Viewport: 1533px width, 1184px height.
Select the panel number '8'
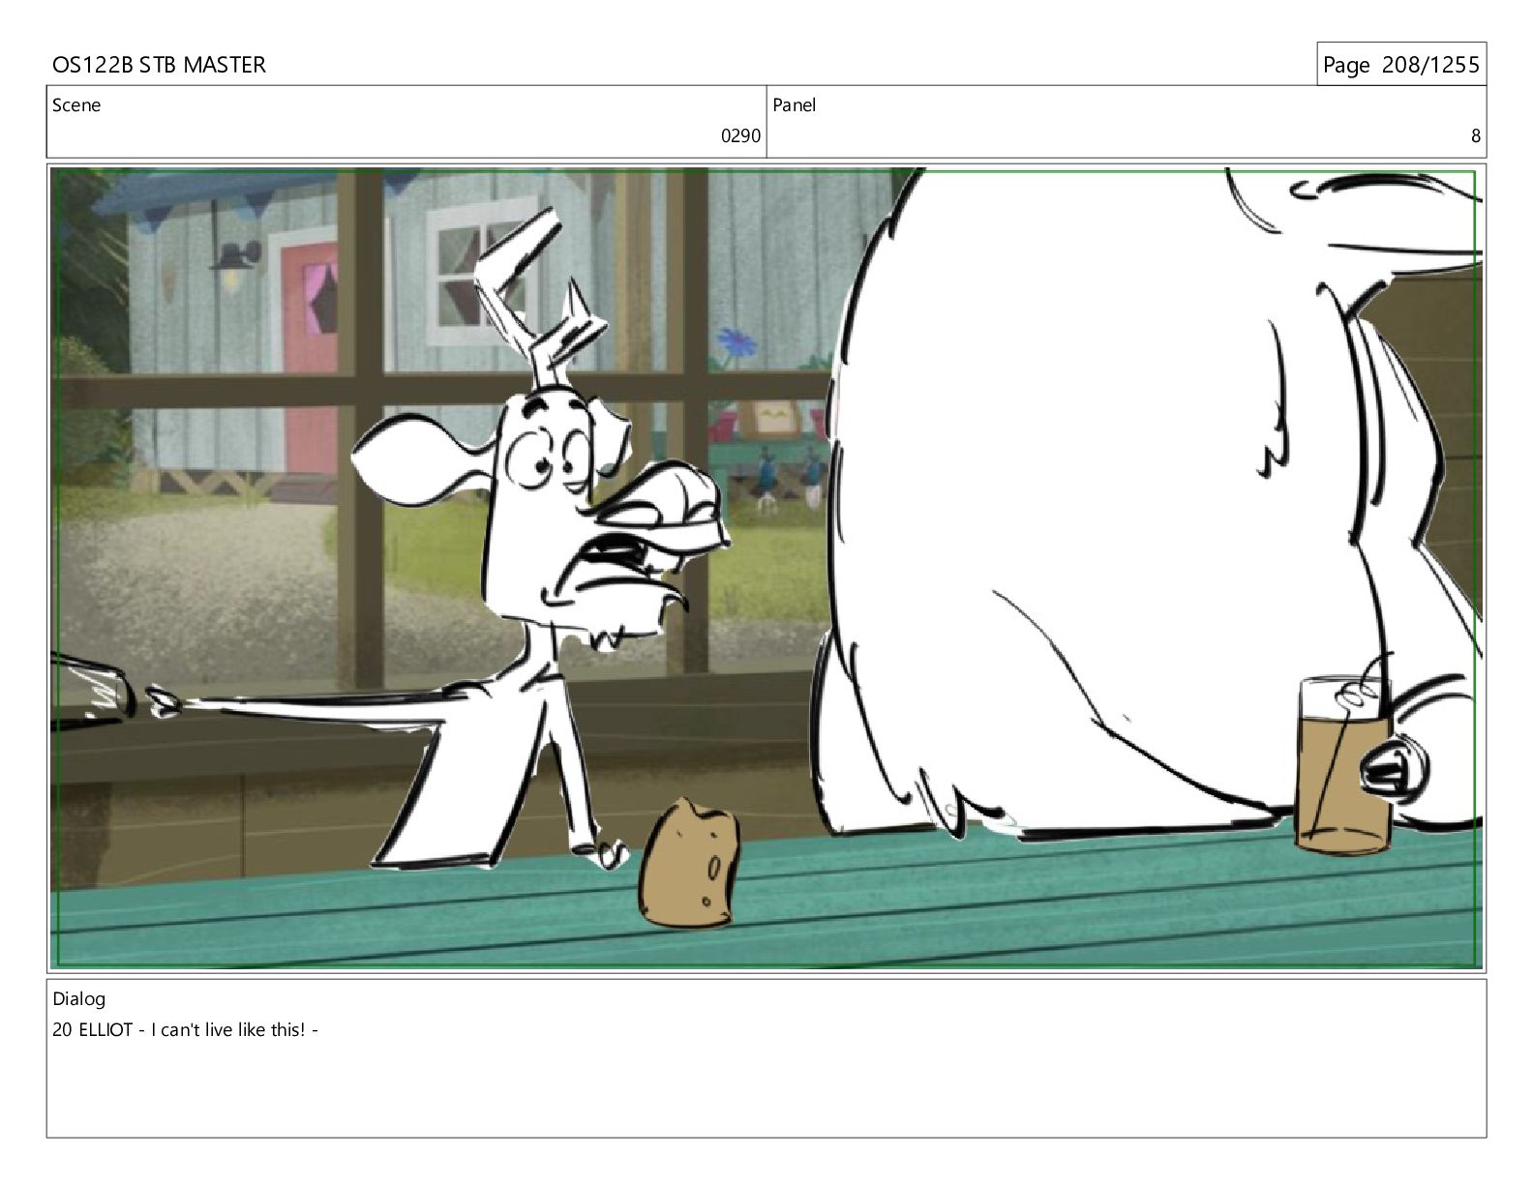[x=1475, y=136]
